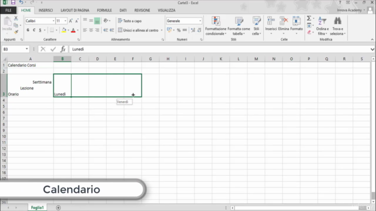Open the Generale number format dropdown
376x211 pixels.
point(200,21)
